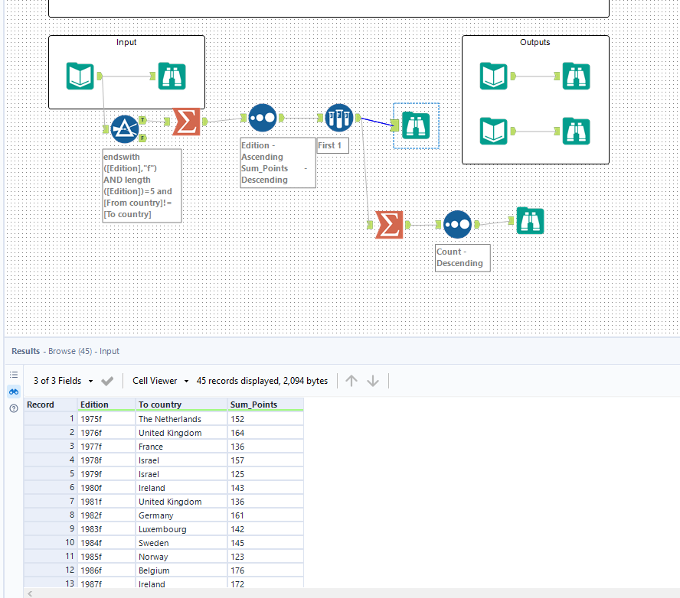Select the 1984f Edition cell
Screen dimensions: 680x598
(x=106, y=543)
